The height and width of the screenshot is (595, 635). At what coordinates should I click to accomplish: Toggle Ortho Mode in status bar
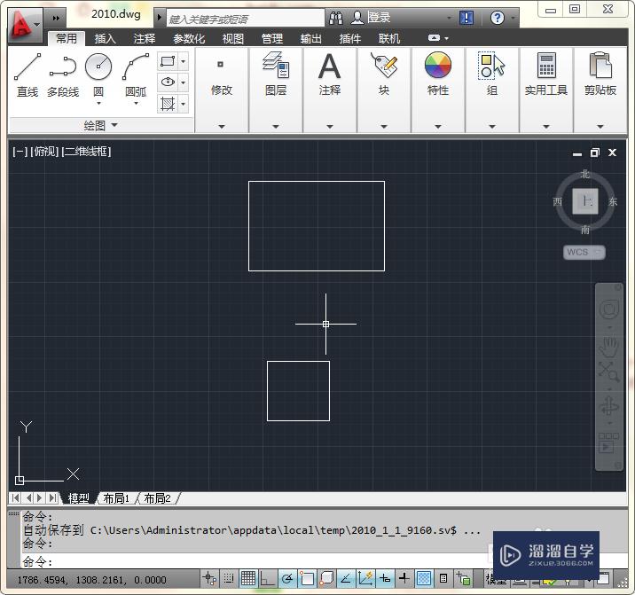[x=267, y=578]
